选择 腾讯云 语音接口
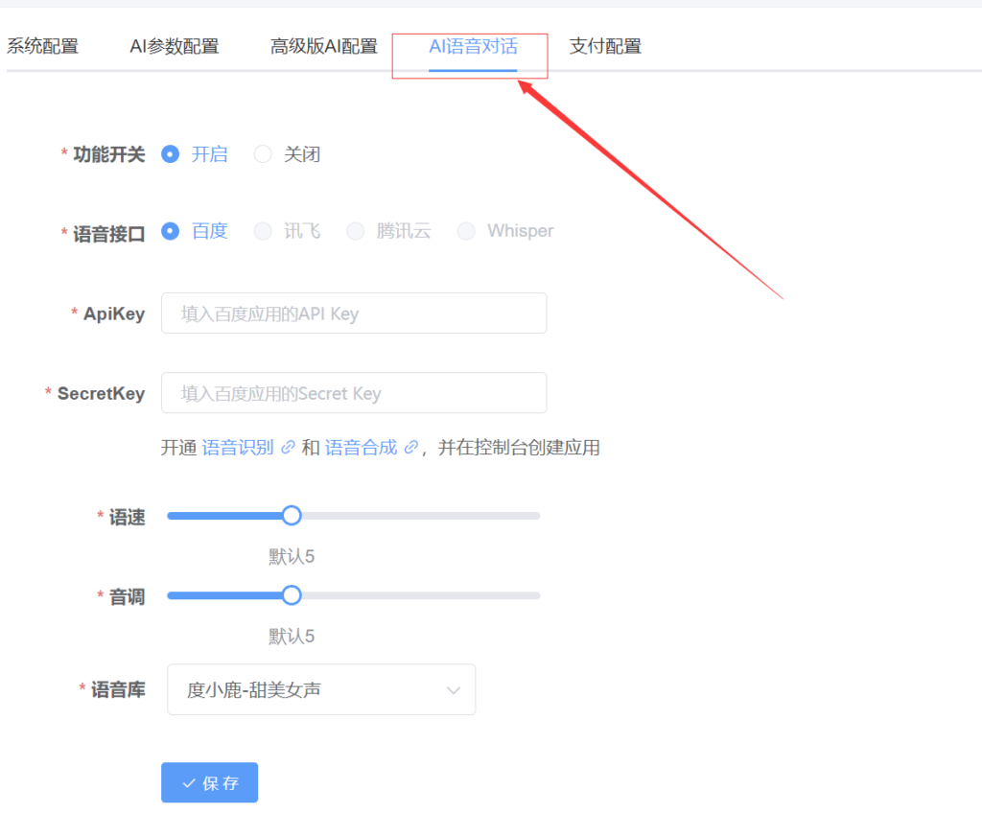Screen dimensions: 982x813 pos(356,231)
